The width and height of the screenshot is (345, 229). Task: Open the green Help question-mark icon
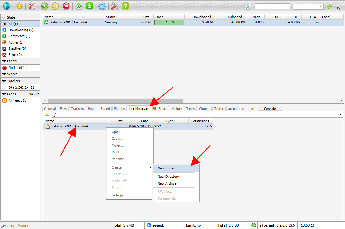(125, 6)
